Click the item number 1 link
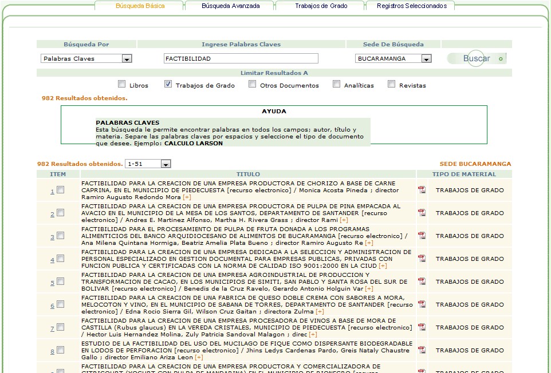551x373 pixels. tap(52, 191)
